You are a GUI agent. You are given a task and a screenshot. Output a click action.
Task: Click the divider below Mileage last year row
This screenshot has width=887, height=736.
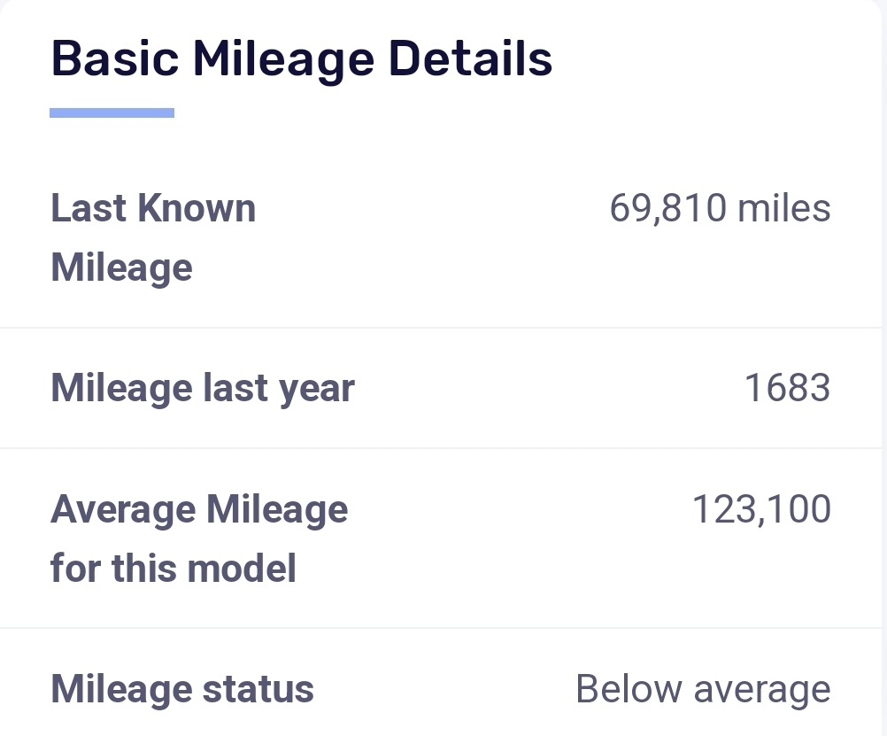pos(443,448)
